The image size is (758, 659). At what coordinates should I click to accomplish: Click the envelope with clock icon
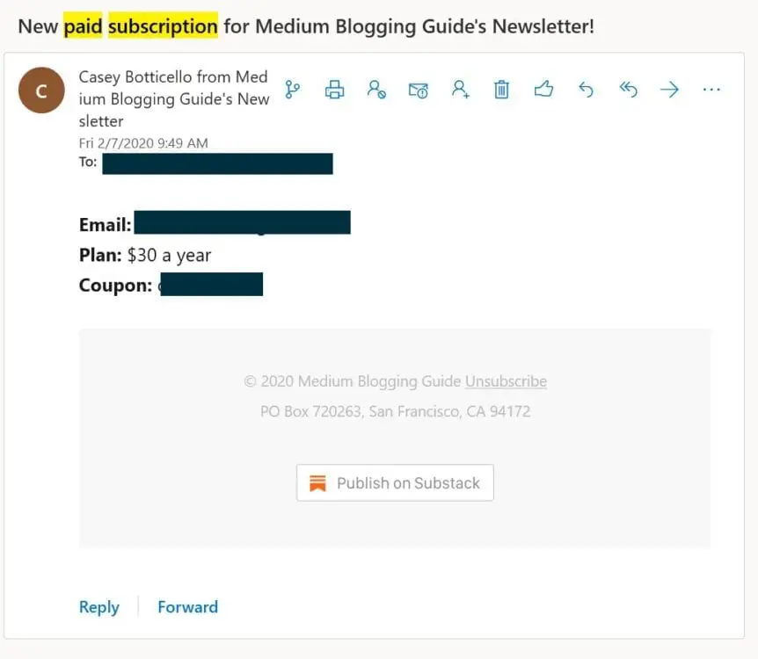[x=419, y=90]
